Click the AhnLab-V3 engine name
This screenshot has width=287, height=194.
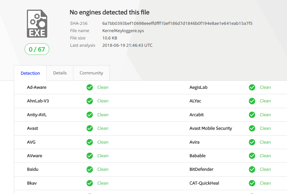click(38, 101)
